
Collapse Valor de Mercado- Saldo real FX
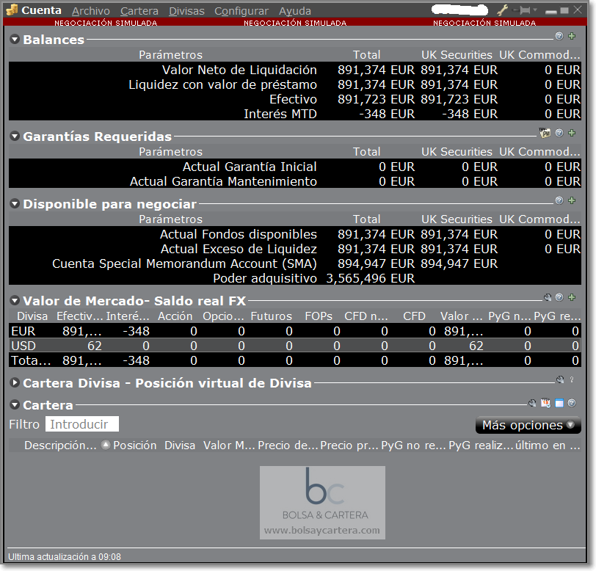pyautogui.click(x=15, y=301)
